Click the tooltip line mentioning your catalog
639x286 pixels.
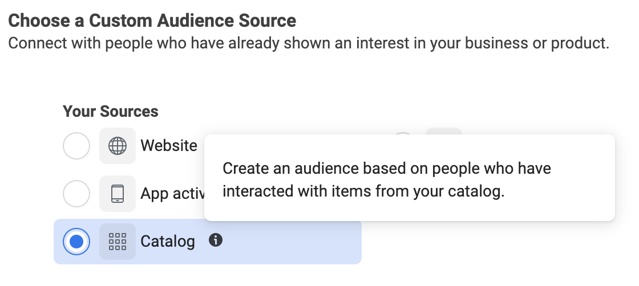point(363,191)
